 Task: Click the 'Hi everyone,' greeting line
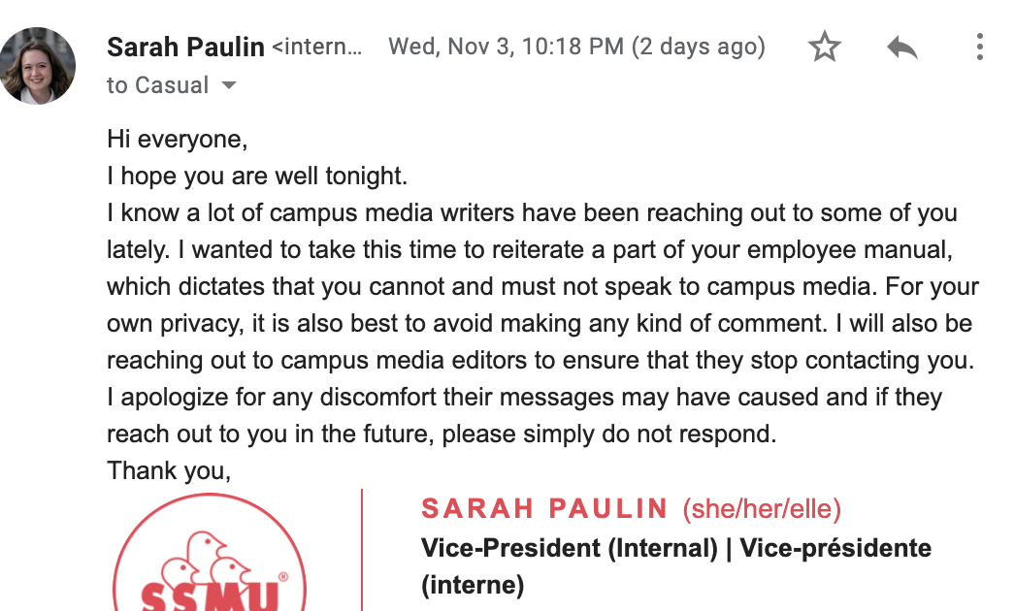pyautogui.click(x=178, y=139)
